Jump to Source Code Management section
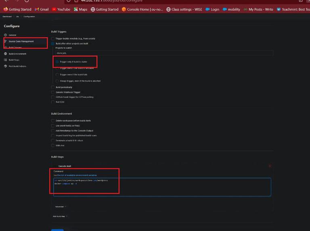The width and height of the screenshot is (310, 231). click(x=19, y=41)
